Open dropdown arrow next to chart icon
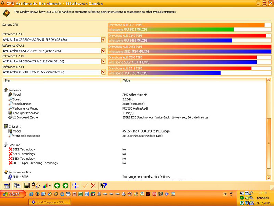Viewport: 274px width, 206px height. pyautogui.click(x=50, y=186)
